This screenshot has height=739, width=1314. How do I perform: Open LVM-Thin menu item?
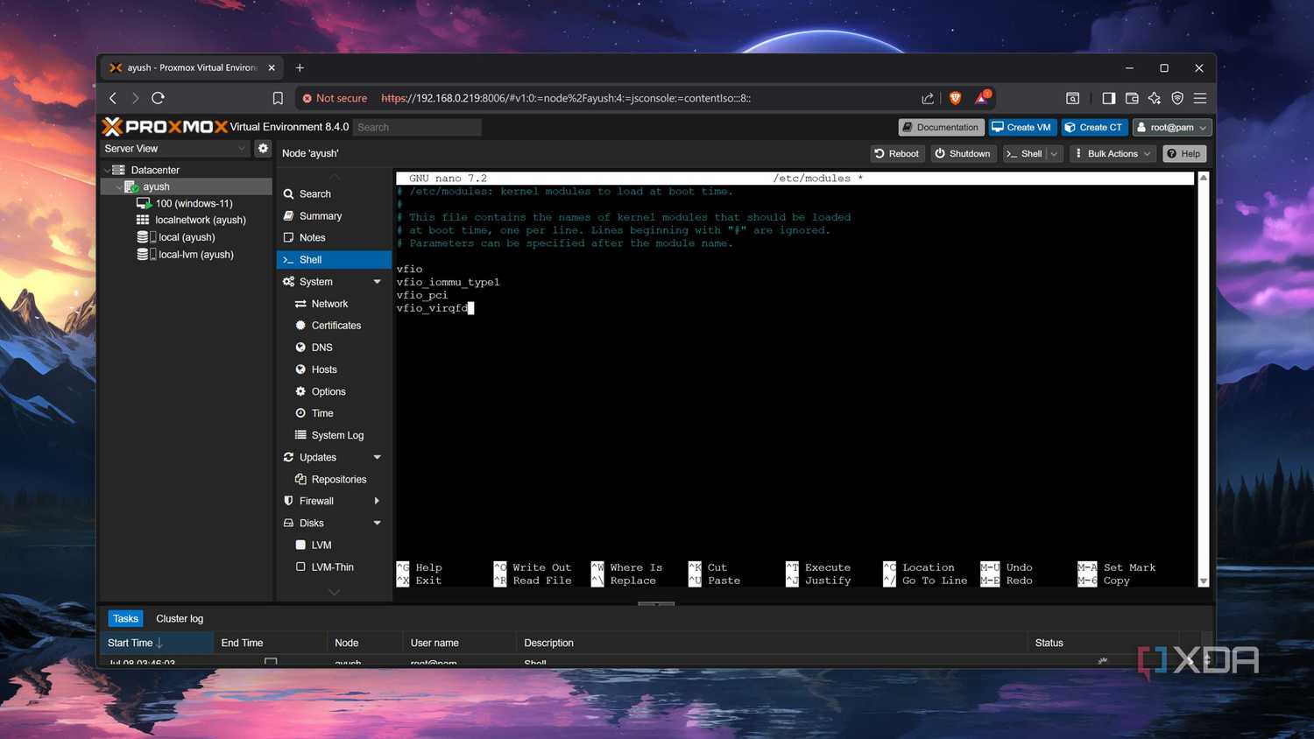pyautogui.click(x=334, y=567)
